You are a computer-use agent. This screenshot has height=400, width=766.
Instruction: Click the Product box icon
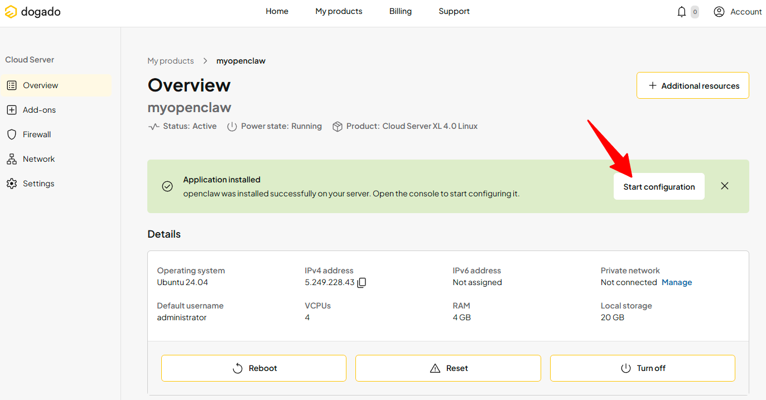338,127
